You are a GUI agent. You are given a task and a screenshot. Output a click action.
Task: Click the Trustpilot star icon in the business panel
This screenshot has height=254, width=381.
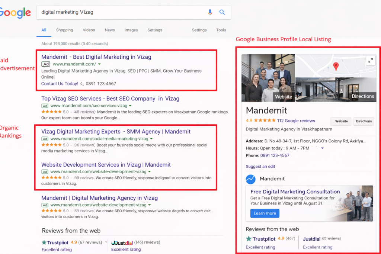click(249, 239)
